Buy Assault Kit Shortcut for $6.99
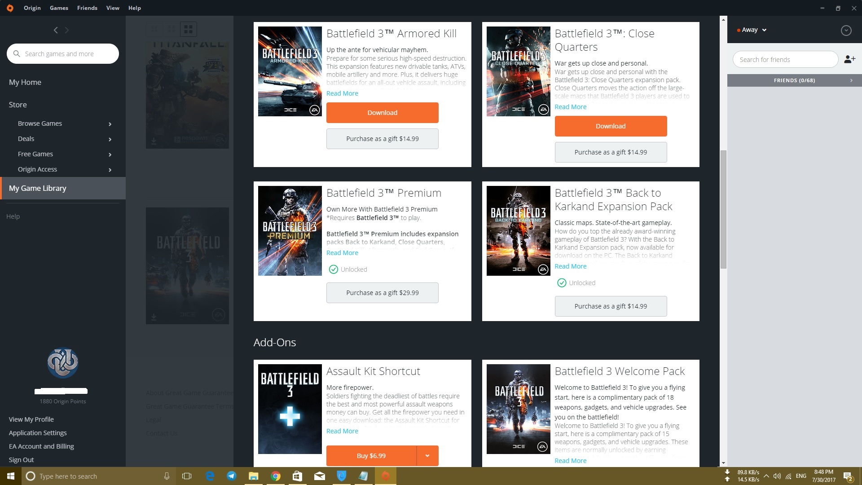This screenshot has height=485, width=862. [371, 456]
